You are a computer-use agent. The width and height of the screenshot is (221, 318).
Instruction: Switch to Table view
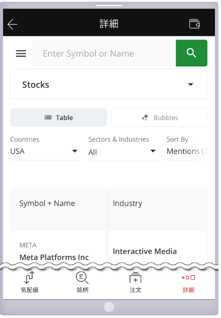coord(58,118)
